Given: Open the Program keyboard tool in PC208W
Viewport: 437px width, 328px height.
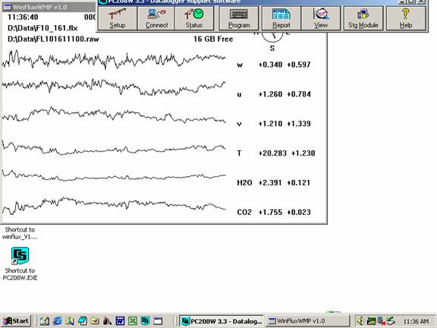Looking at the screenshot, I should tap(239, 18).
